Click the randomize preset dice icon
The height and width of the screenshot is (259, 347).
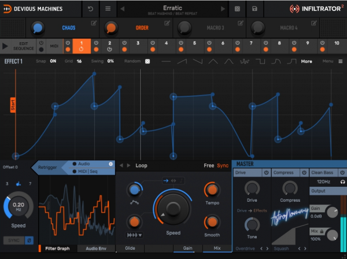click(238, 9)
